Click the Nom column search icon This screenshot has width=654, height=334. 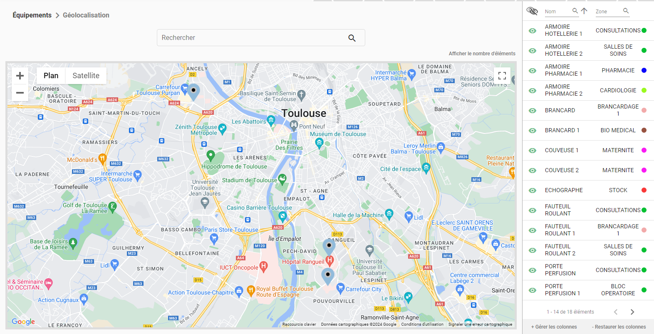(x=575, y=11)
